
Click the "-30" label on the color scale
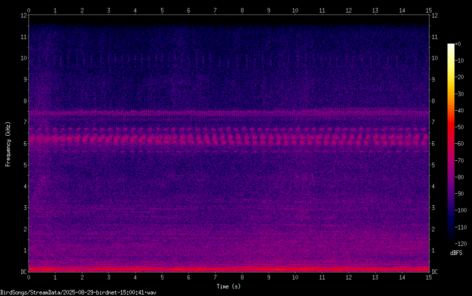459,94
